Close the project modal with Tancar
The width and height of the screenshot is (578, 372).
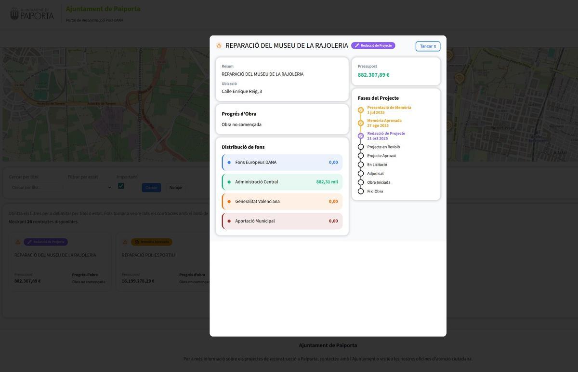428,46
